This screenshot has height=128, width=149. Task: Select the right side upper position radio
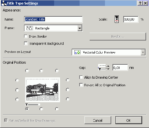coord(67,80)
